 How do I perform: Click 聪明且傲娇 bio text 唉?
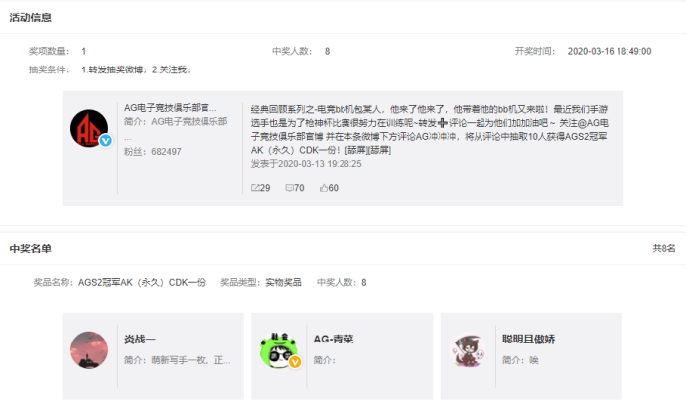click(x=534, y=360)
